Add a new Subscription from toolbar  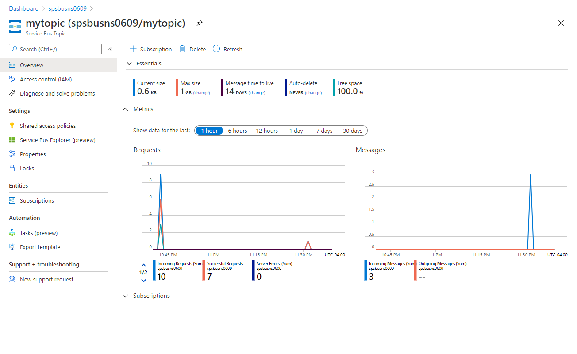(x=150, y=49)
